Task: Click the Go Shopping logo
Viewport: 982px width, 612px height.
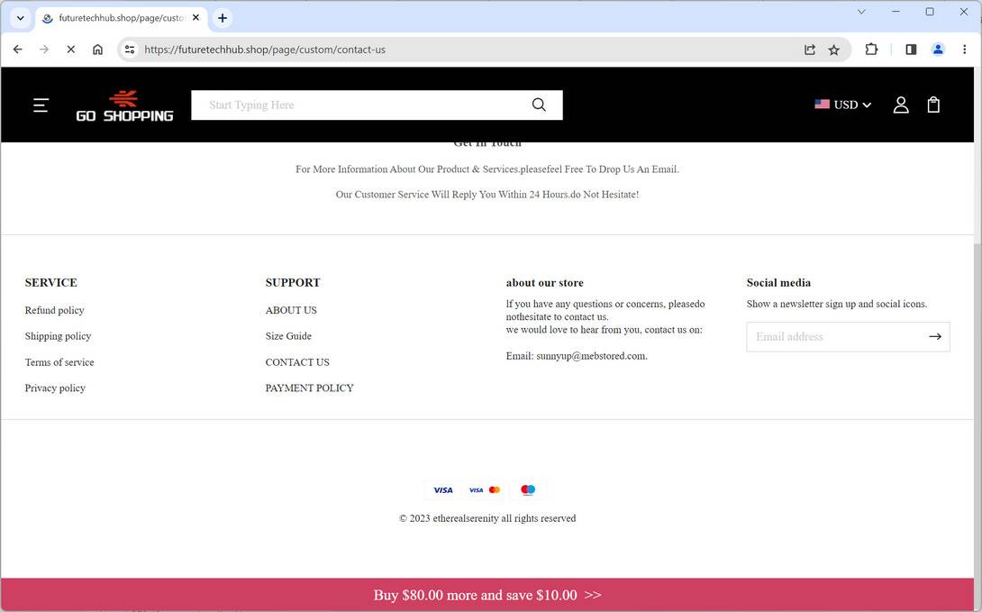Action: pos(123,105)
